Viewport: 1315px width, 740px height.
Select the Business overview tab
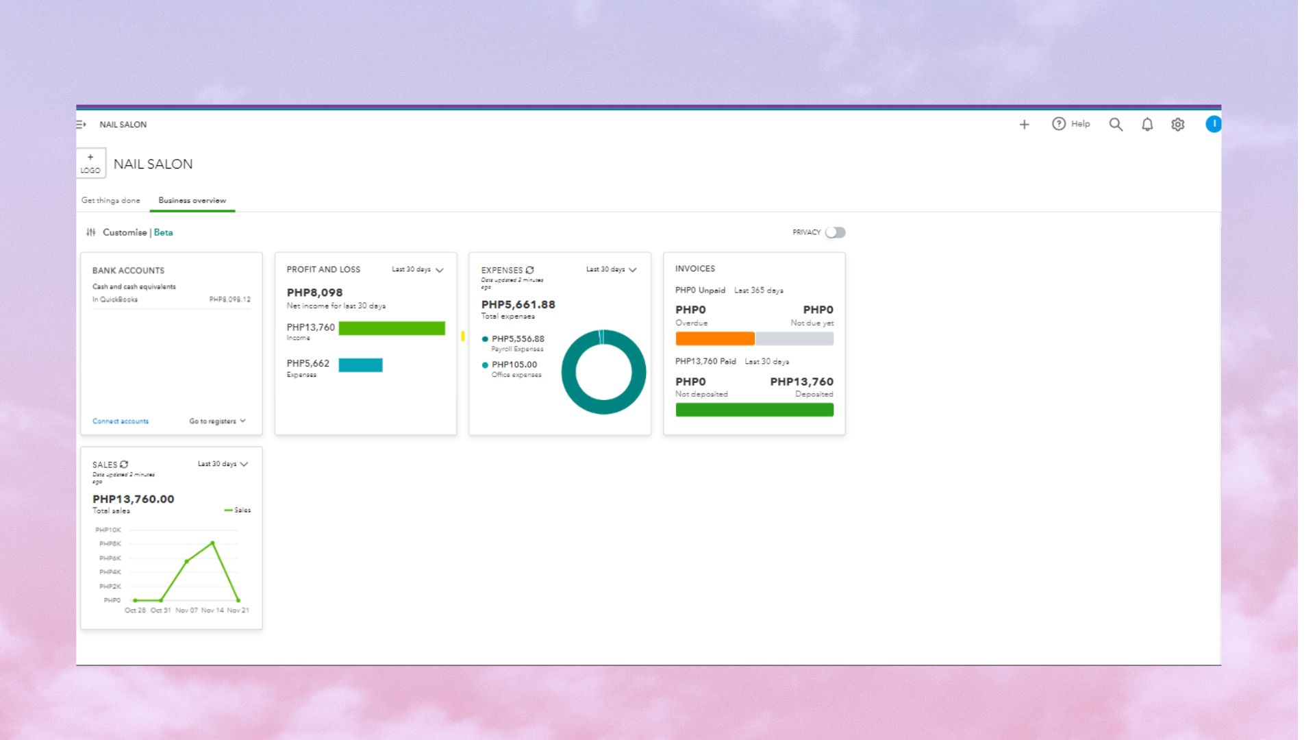pyautogui.click(x=192, y=201)
